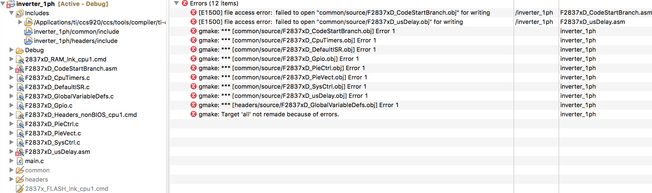Click the Includes container icon

[20, 13]
